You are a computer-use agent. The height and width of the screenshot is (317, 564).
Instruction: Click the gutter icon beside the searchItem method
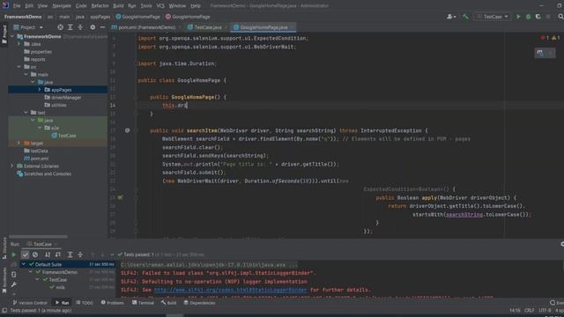(127, 130)
